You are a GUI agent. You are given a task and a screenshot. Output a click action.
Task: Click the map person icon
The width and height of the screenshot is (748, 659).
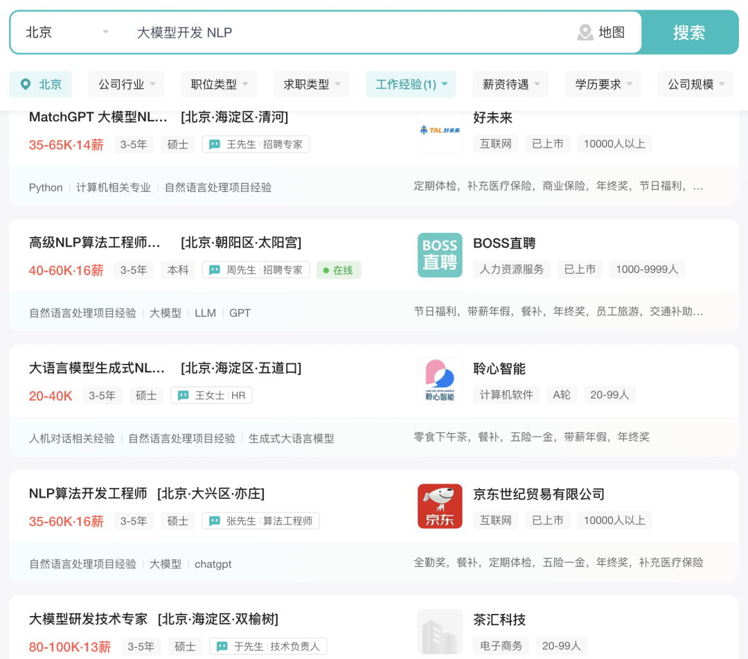tap(585, 33)
